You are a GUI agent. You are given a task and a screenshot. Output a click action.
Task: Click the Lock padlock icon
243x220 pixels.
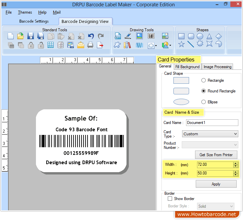tap(31, 45)
